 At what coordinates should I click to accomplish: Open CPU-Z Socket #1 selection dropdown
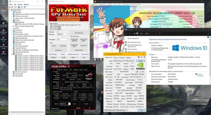click(x=65, y=104)
